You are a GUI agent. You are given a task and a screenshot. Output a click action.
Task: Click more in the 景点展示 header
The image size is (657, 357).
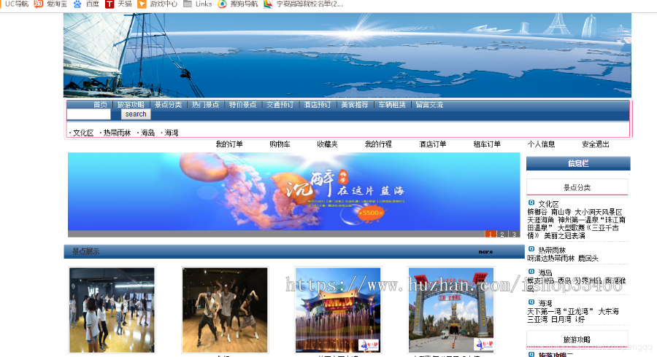(x=485, y=251)
